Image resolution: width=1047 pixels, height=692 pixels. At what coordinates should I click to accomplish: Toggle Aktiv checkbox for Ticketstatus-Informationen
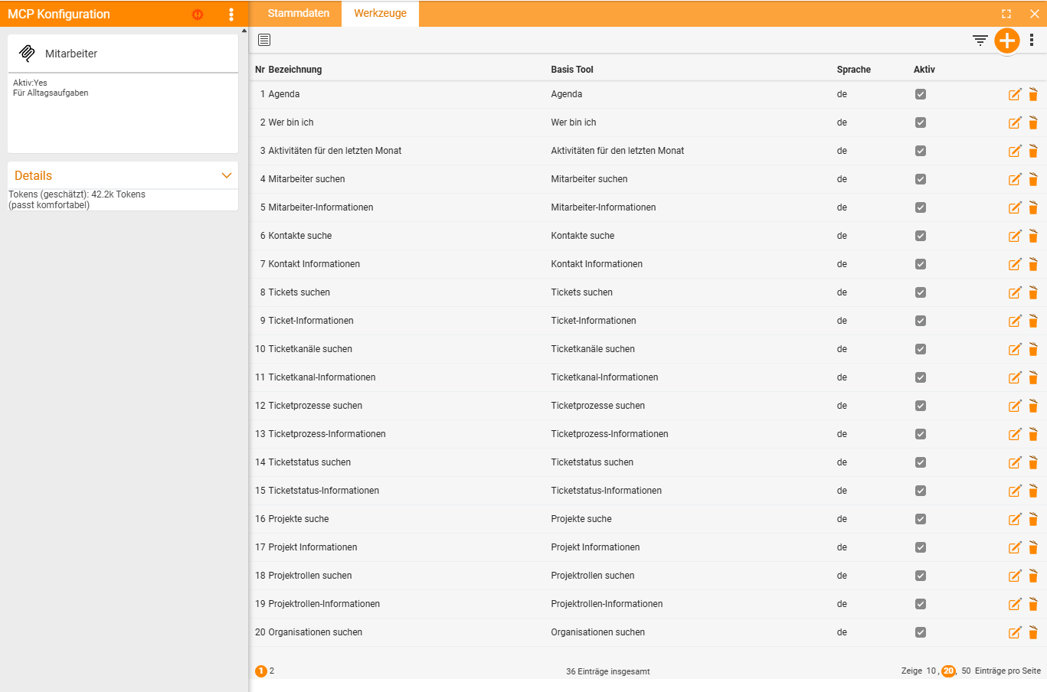(921, 491)
